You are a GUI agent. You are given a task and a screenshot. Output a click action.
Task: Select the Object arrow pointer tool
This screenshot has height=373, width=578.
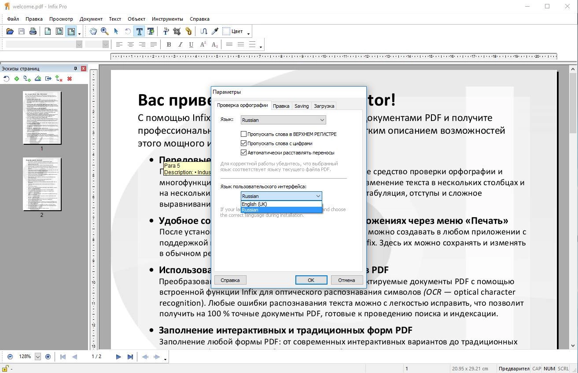tap(116, 31)
